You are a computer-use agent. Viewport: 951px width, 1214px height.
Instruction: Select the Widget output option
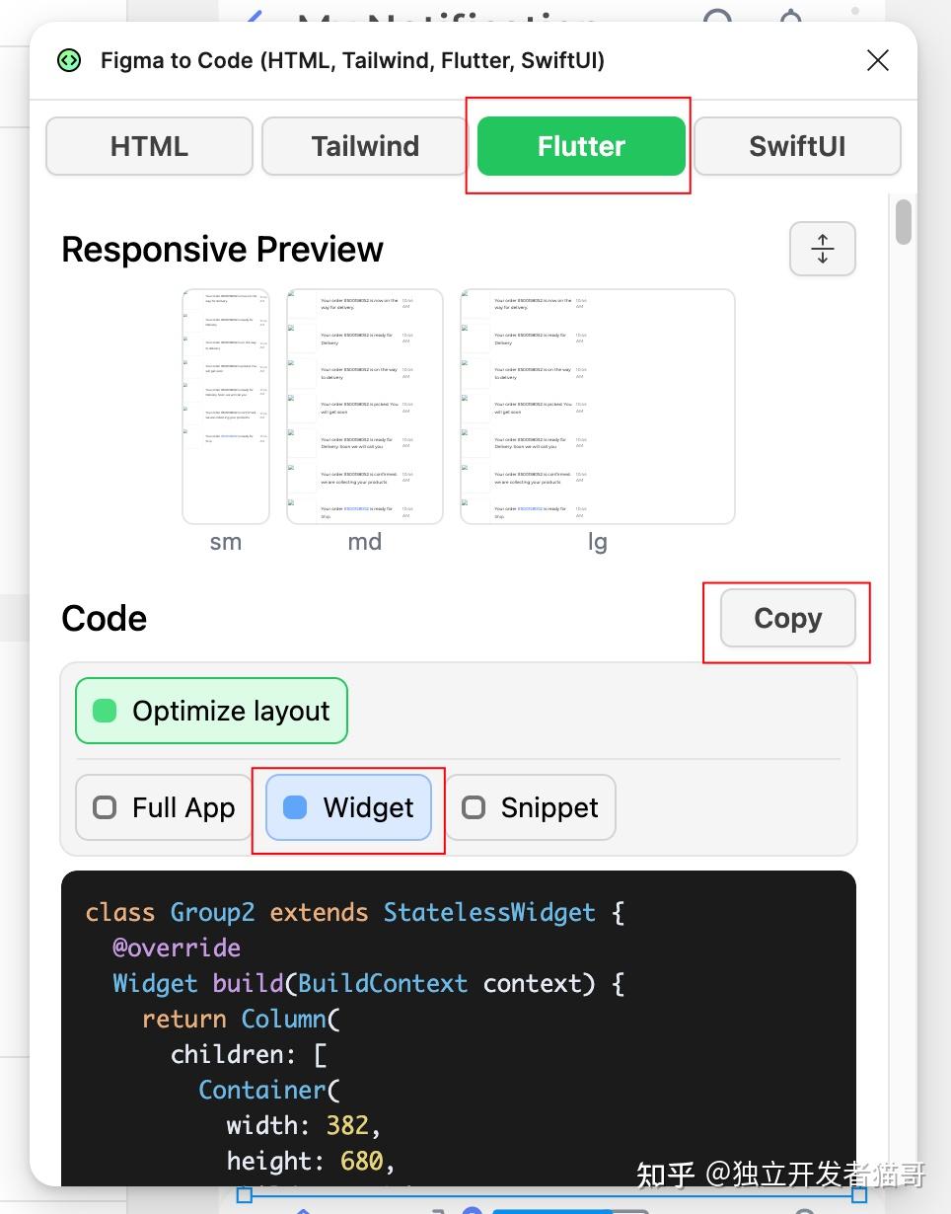point(347,807)
